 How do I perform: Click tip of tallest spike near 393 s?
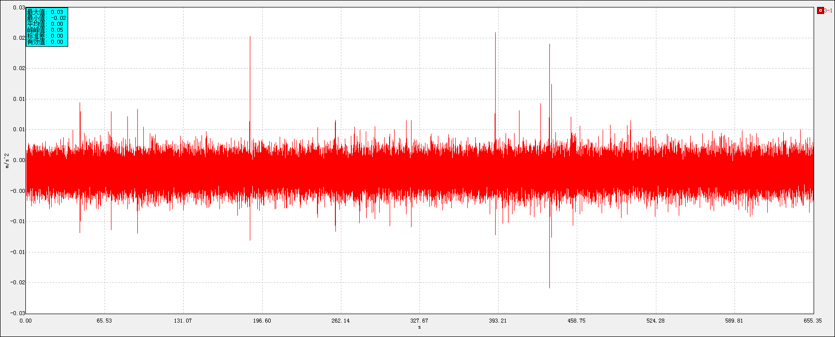495,33
